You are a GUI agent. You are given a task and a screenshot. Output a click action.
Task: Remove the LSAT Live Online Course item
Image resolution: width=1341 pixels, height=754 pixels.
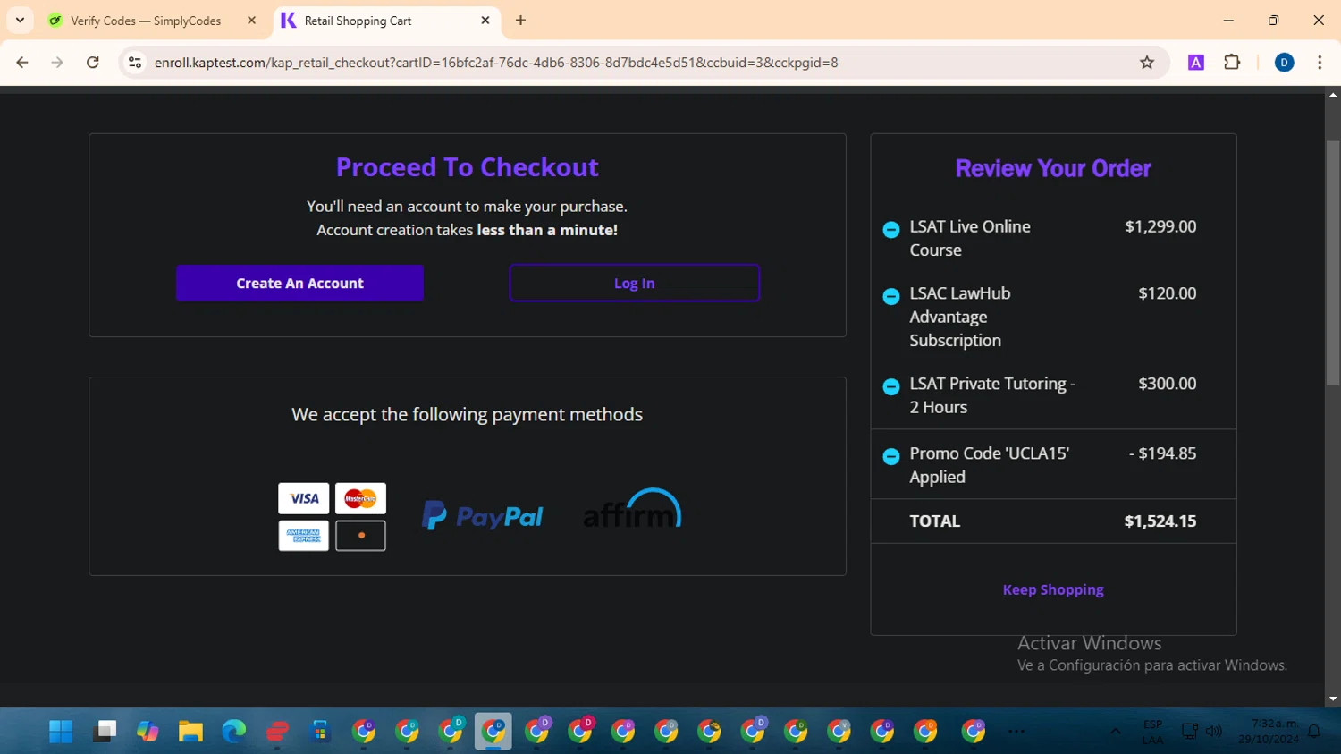890,230
